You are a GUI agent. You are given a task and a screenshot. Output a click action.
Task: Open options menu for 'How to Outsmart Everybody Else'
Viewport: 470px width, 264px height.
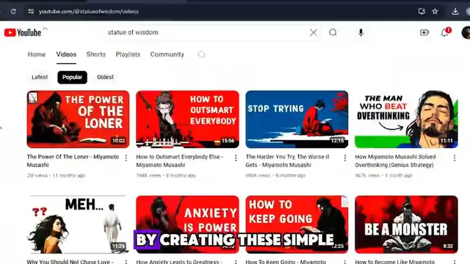236,158
